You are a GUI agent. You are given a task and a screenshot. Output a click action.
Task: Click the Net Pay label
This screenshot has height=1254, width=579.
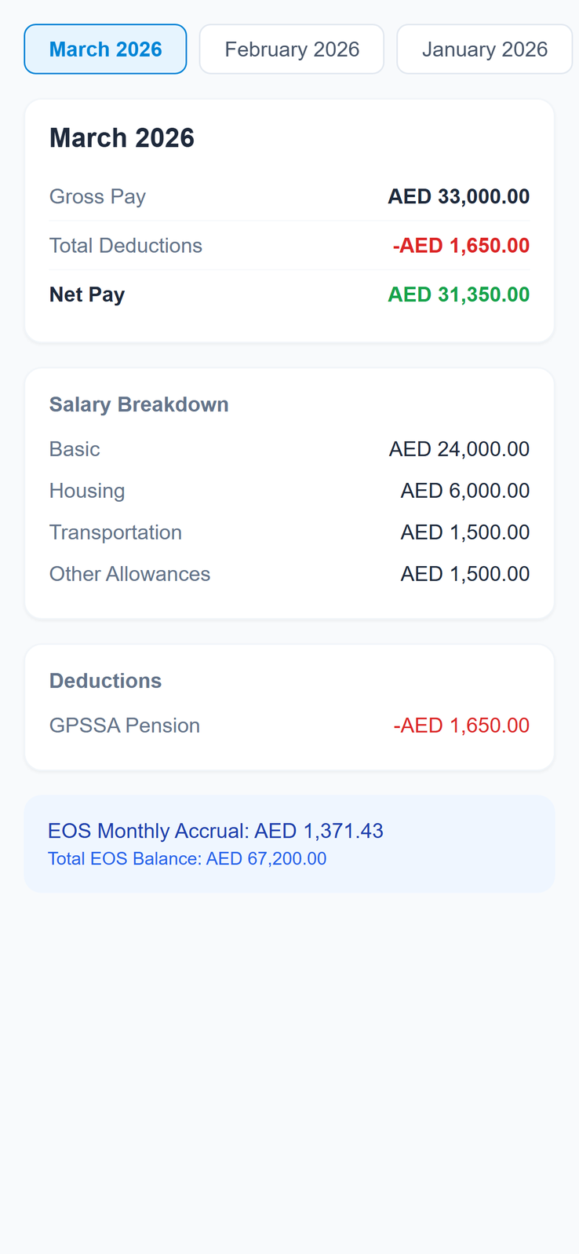[x=87, y=294]
